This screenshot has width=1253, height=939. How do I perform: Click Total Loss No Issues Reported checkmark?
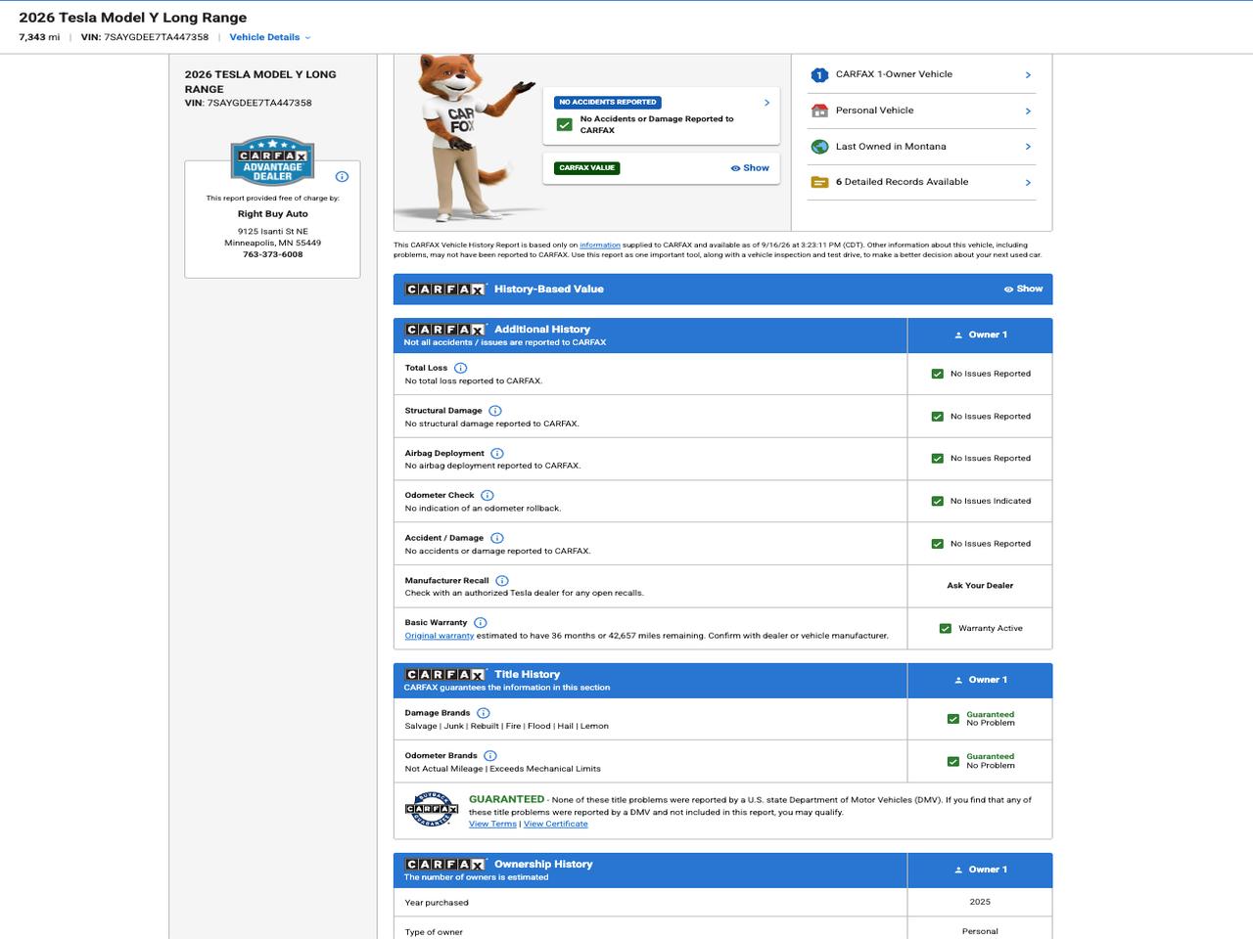point(938,374)
